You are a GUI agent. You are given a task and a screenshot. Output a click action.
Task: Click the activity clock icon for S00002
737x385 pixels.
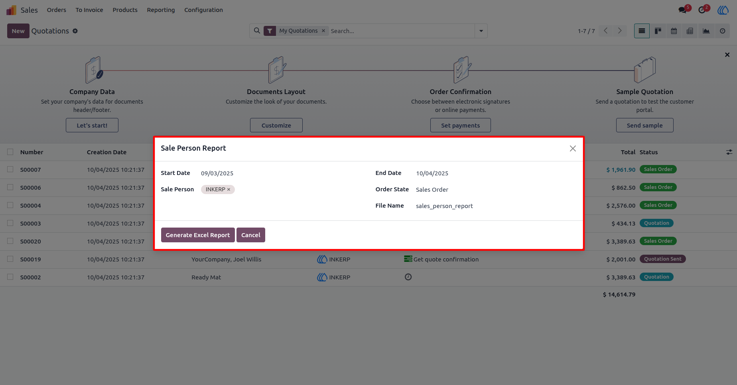pyautogui.click(x=408, y=277)
